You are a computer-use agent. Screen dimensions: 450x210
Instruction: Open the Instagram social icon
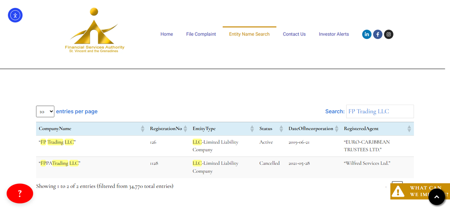tap(389, 34)
